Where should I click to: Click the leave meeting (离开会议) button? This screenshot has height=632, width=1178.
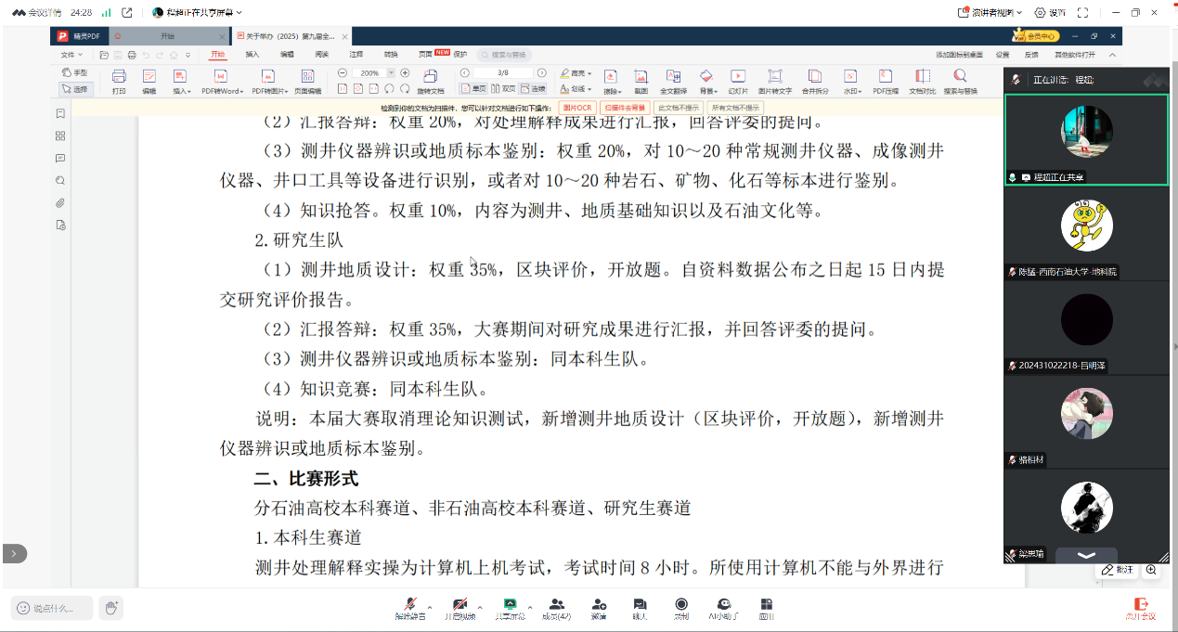coord(1141,608)
